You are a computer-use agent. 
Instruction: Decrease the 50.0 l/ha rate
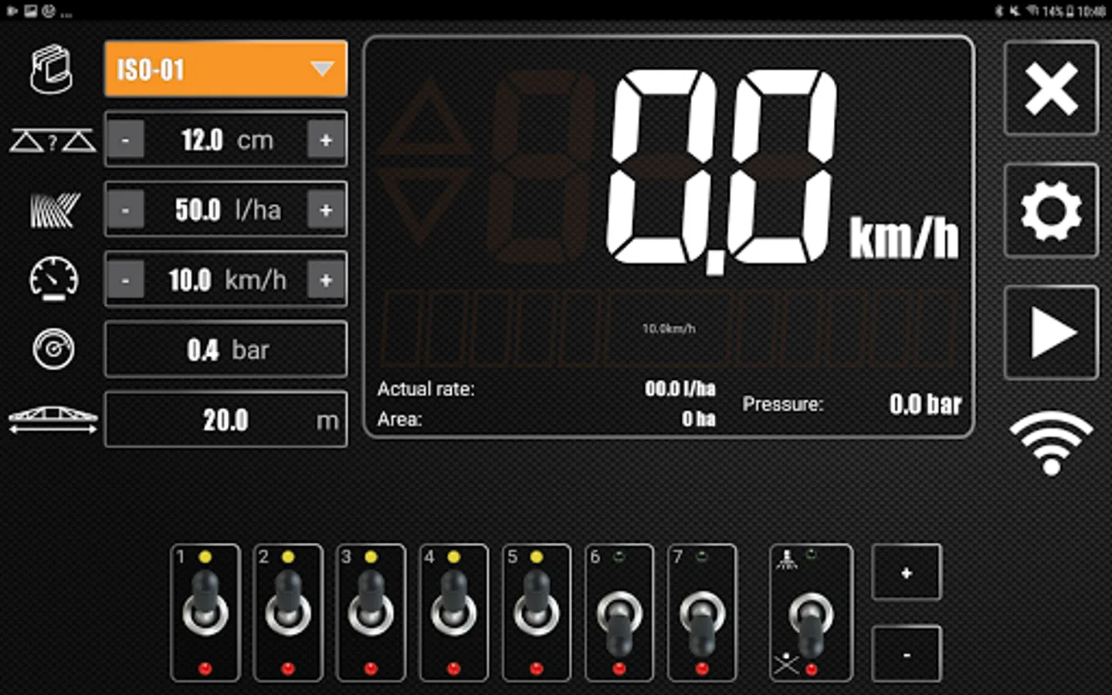(125, 210)
